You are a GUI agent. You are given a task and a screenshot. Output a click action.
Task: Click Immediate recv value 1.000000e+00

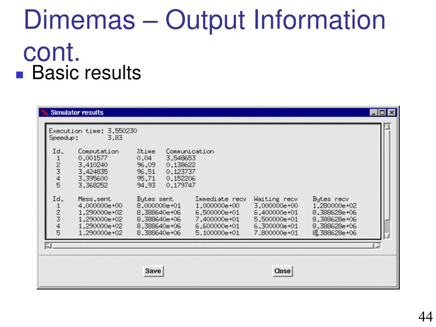(x=217, y=206)
